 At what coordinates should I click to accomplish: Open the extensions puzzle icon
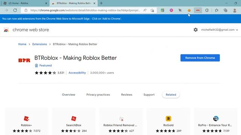pyautogui.click(x=207, y=10)
